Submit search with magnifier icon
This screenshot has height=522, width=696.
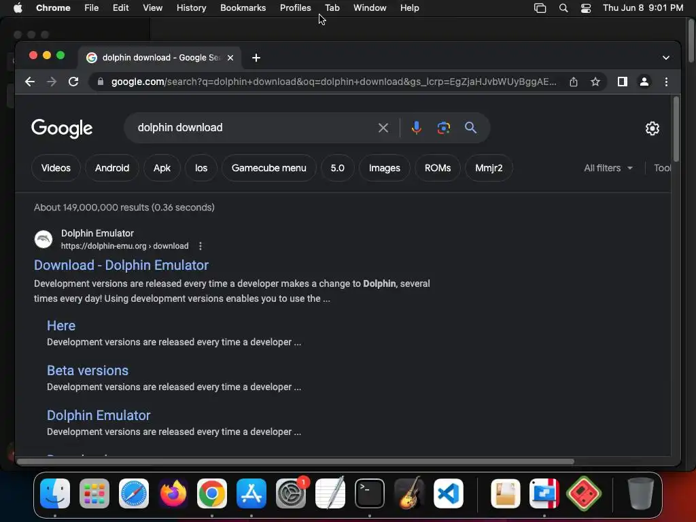(470, 128)
